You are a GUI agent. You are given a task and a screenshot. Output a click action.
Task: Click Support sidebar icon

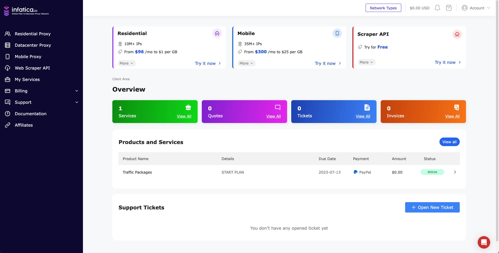point(8,102)
